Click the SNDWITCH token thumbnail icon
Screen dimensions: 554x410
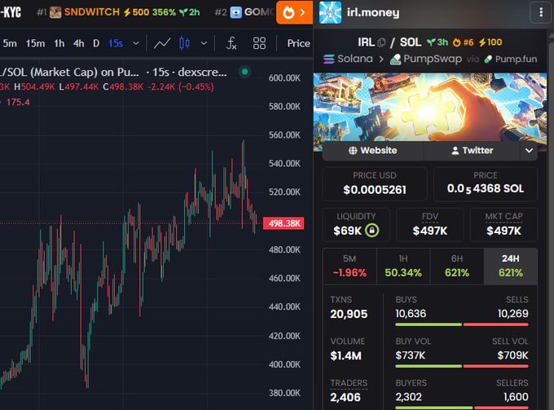pyautogui.click(x=55, y=12)
